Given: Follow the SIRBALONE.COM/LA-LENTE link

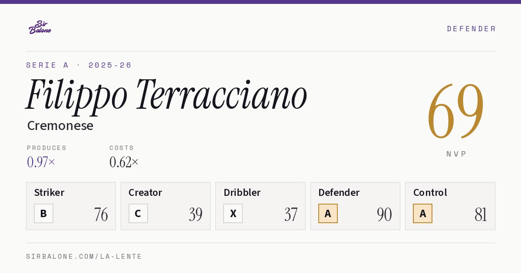Looking at the screenshot, I should [x=84, y=257].
